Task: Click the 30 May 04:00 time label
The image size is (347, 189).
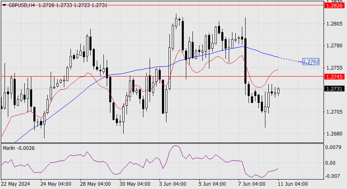Action: coord(135,184)
